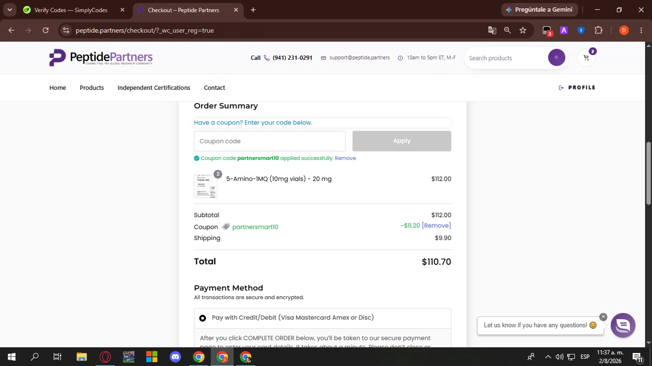The height and width of the screenshot is (366, 652).
Task: Launch Opera browser from taskbar
Action: click(105, 357)
